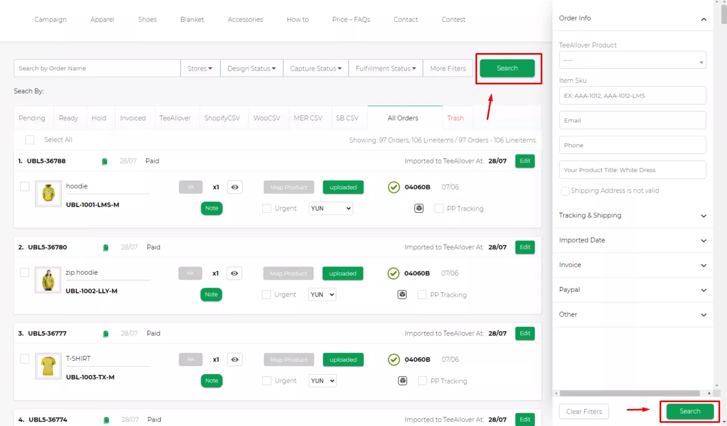Viewport: 727px width, 426px height.
Task: Click the eye icon on the T-SHIRT item
Action: pos(235,360)
